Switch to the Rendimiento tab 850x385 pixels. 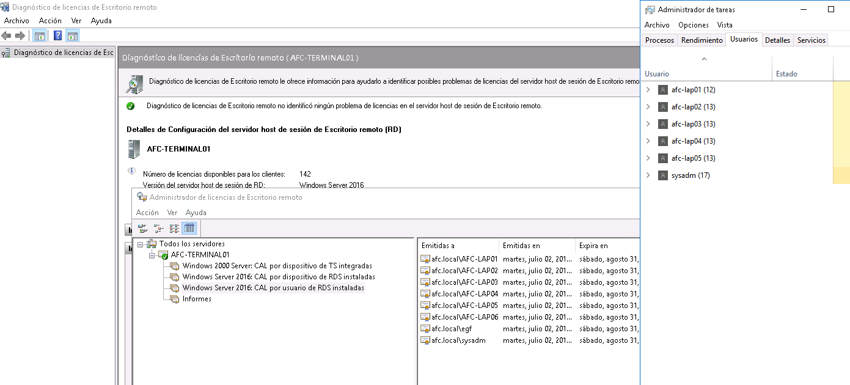point(702,40)
